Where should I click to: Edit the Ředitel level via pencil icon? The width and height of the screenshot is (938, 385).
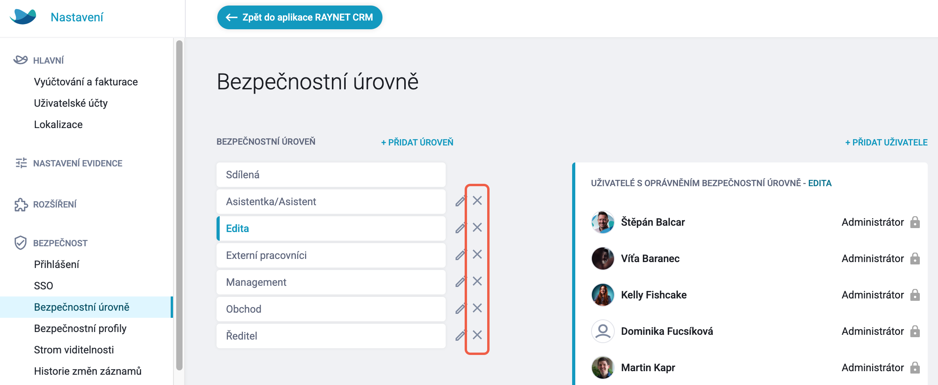[x=461, y=335]
